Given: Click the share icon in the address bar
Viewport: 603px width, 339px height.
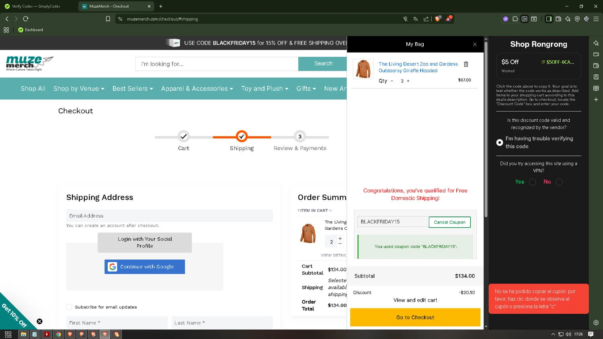Looking at the screenshot, I should (426, 19).
